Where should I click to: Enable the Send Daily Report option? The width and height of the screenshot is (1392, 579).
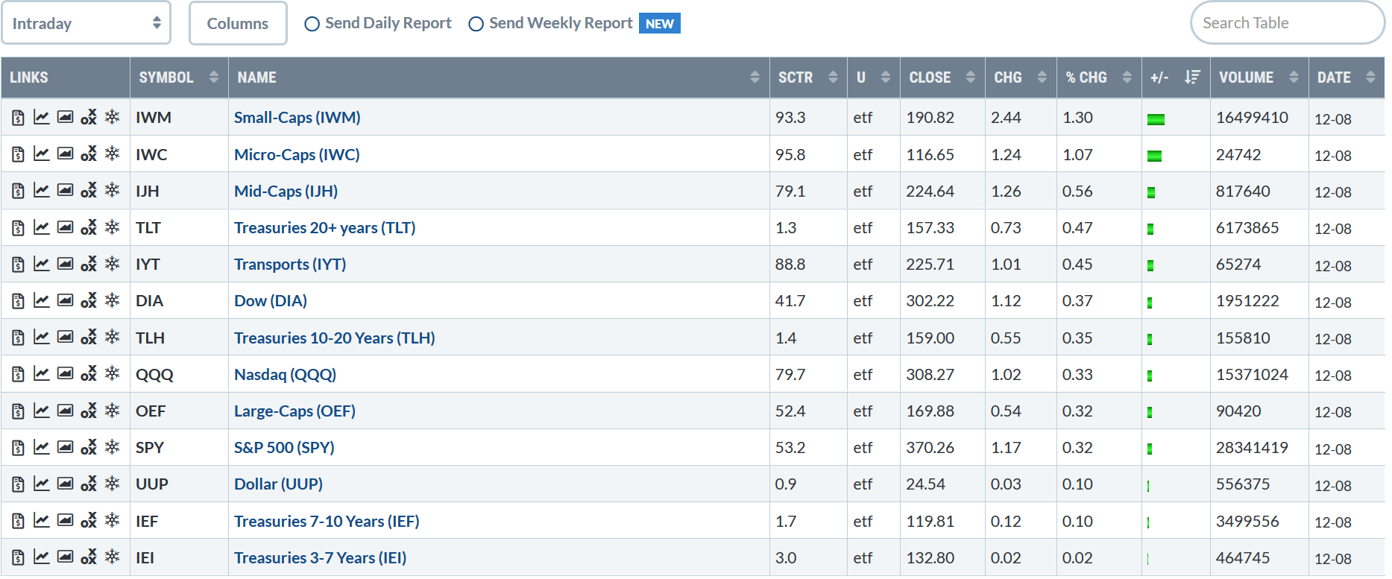(x=312, y=24)
